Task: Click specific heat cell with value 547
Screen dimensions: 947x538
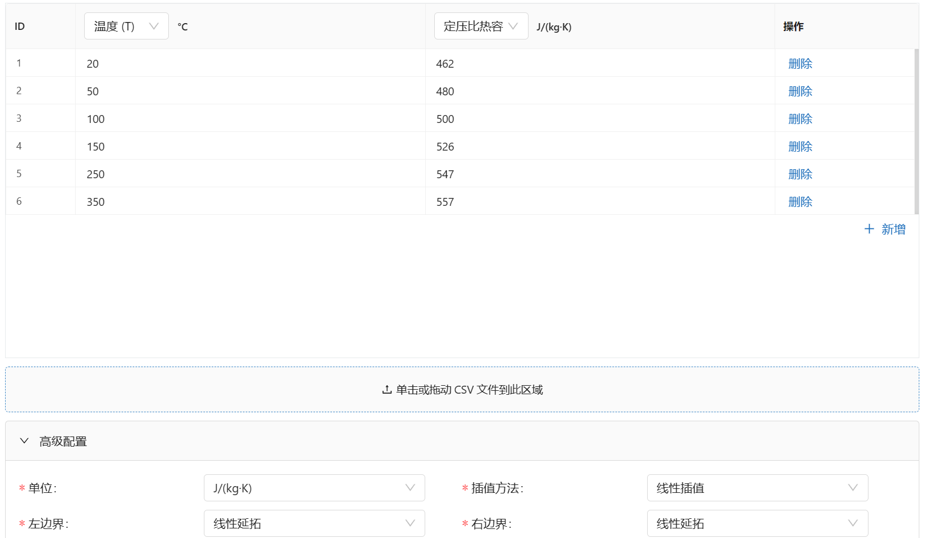Action: click(x=600, y=174)
